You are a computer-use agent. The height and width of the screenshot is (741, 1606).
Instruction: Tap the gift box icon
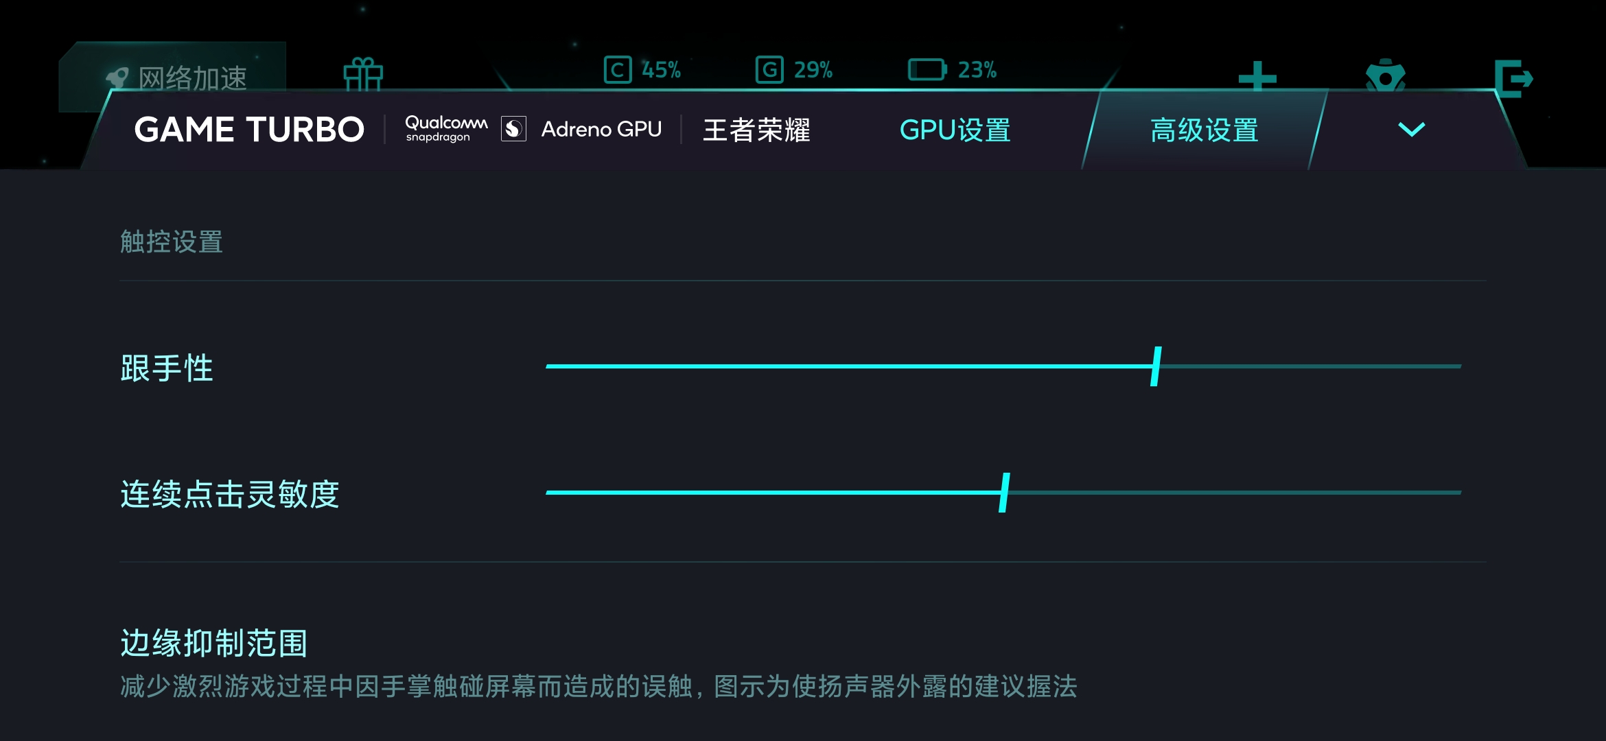tap(363, 74)
